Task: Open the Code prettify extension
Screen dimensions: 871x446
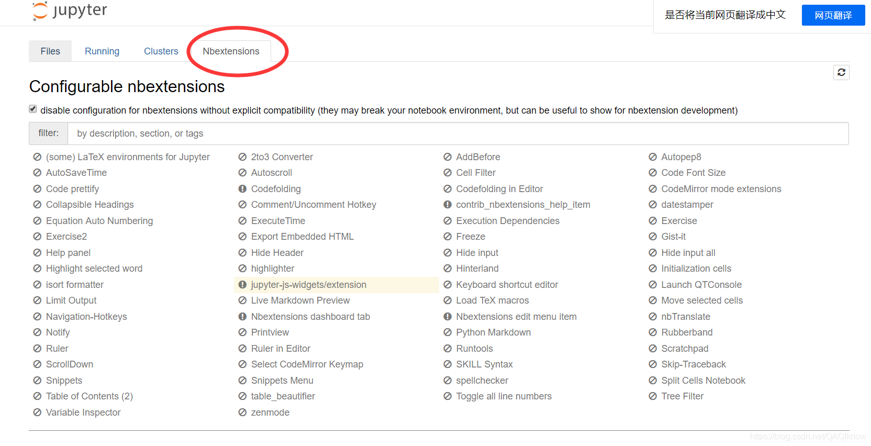Action: point(72,189)
